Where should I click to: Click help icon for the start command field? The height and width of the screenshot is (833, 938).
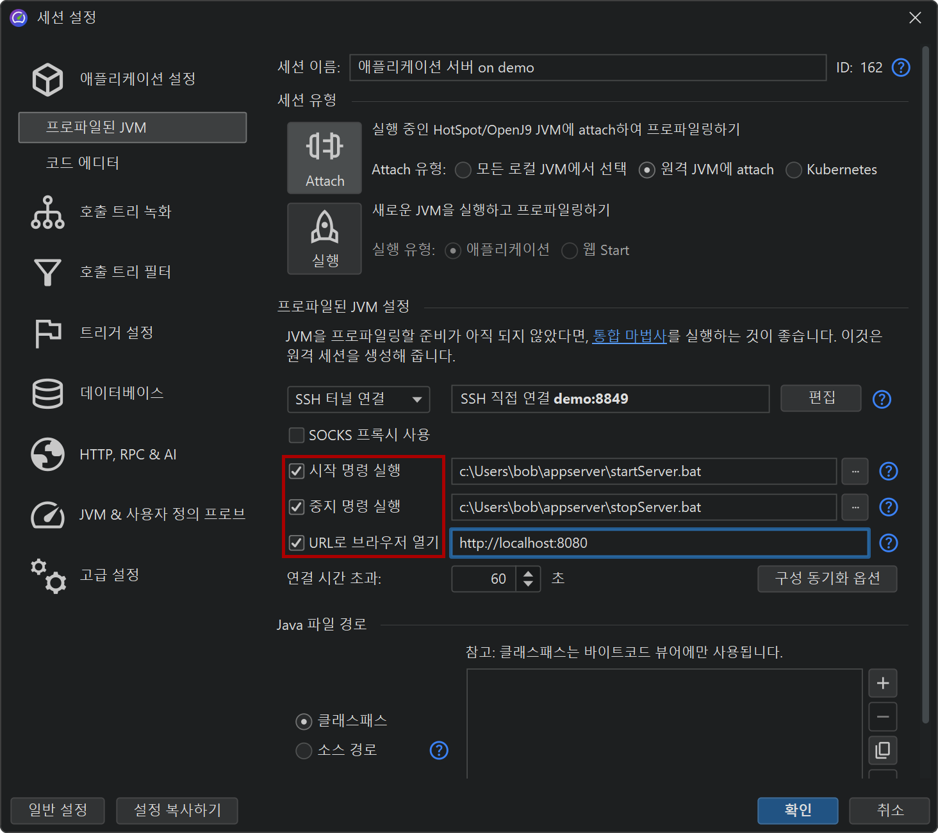point(888,471)
